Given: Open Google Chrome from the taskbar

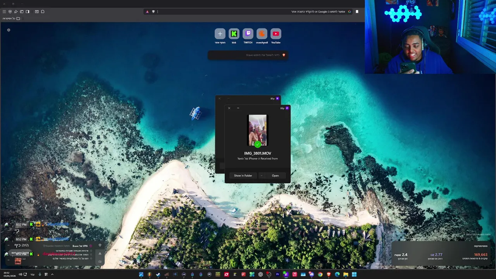Looking at the screenshot, I should pyautogui.click(x=320, y=274).
